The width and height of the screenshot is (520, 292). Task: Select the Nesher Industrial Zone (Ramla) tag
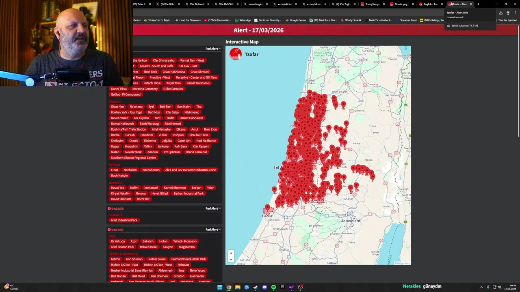(x=132, y=271)
